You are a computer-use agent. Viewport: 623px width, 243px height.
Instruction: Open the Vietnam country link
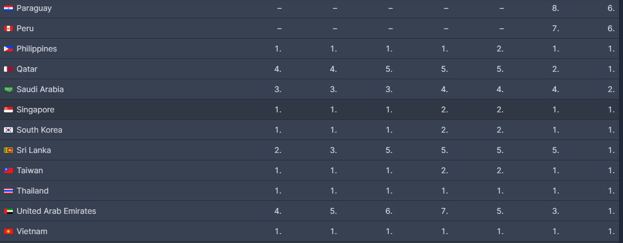coord(32,231)
